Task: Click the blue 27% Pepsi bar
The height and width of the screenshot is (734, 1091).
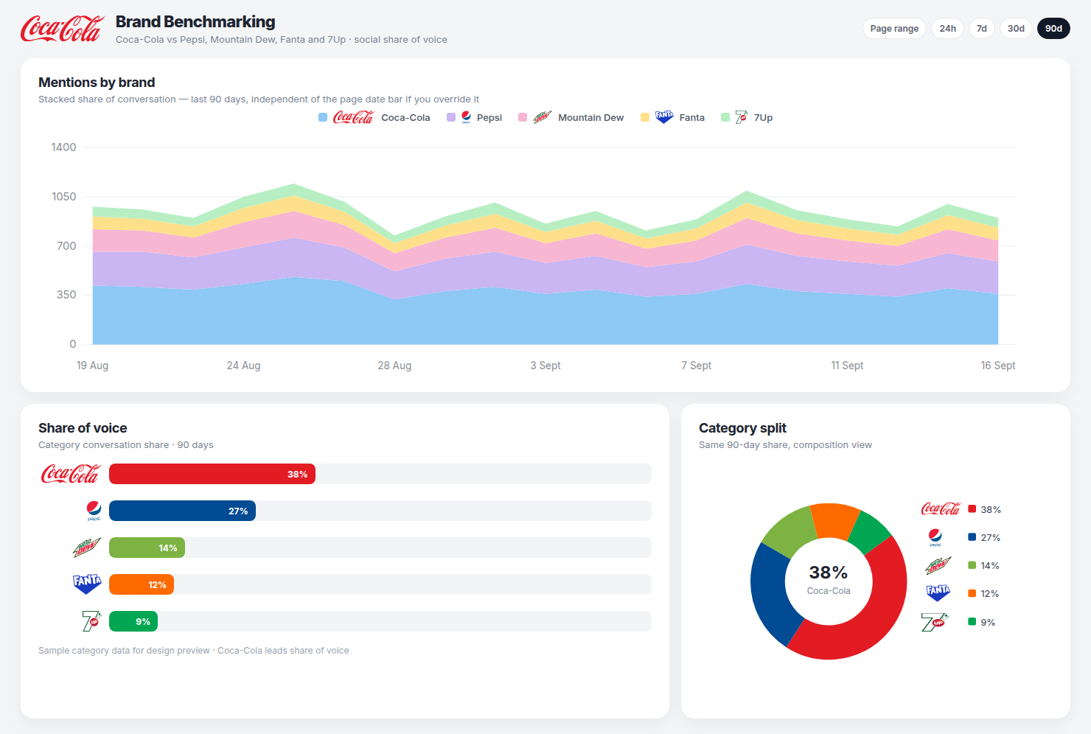Action: (182, 511)
